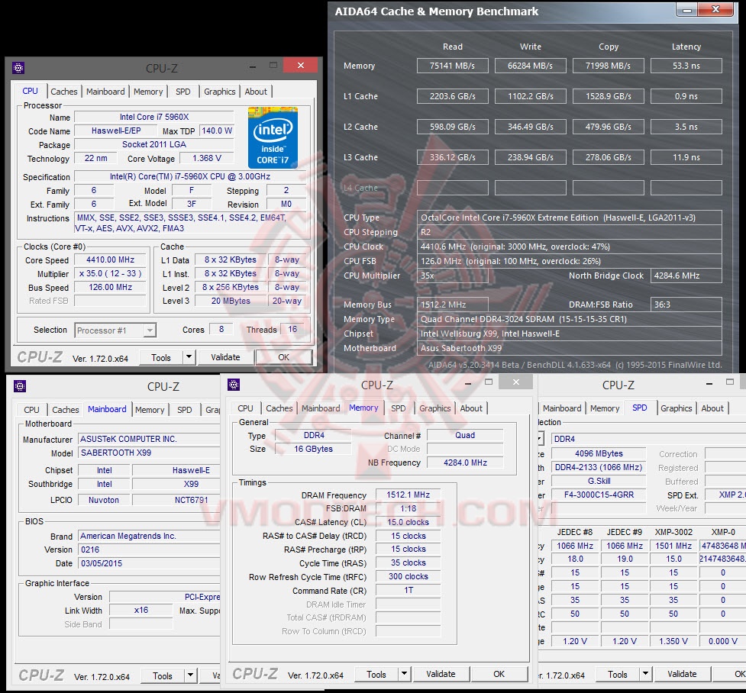Open About tab in the SPD window
This screenshot has width=746, height=693.
pyautogui.click(x=712, y=408)
